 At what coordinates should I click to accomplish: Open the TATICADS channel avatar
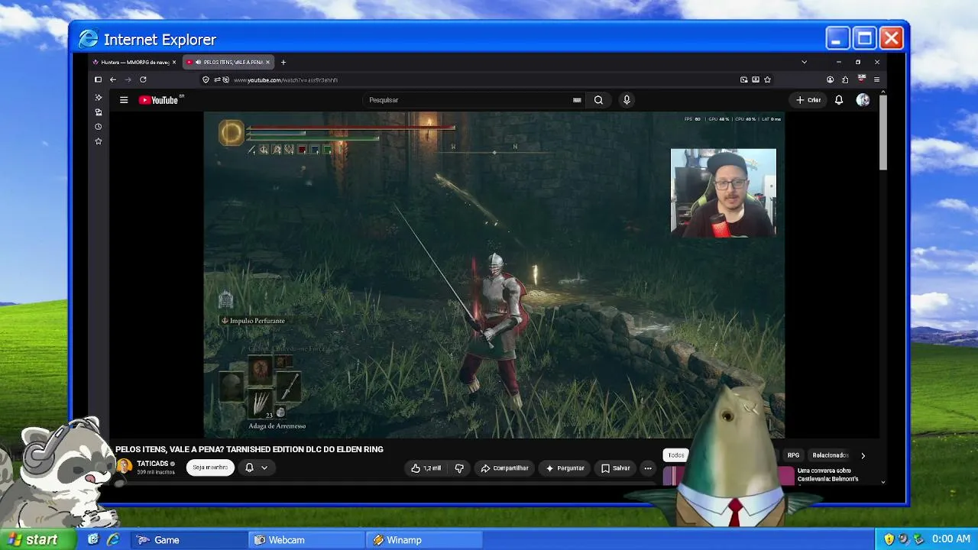[x=124, y=467]
